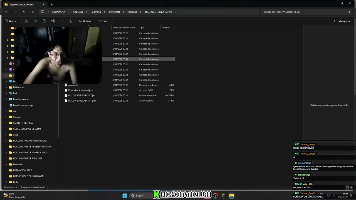Screen dimensions: 356x200
Task: Expand the Cursito HTML y CSS node
Action: (x=6, y=123)
